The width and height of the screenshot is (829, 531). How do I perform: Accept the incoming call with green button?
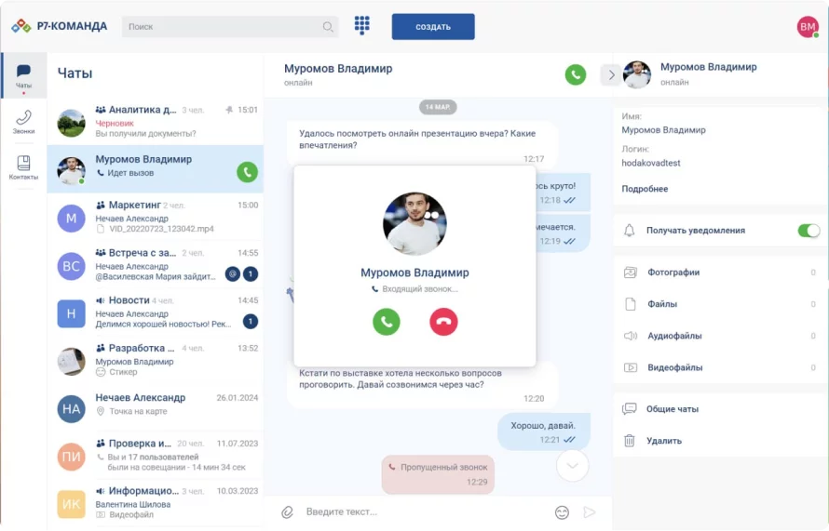pyautogui.click(x=387, y=322)
